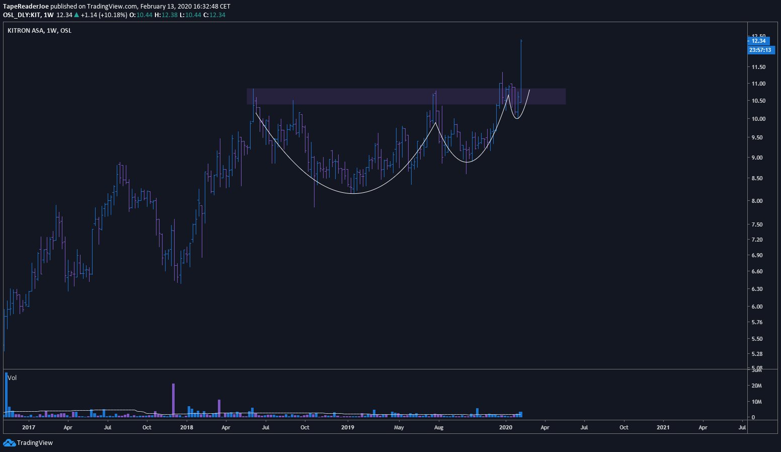Click the 10.00 price axis label
781x452 pixels.
coord(758,119)
